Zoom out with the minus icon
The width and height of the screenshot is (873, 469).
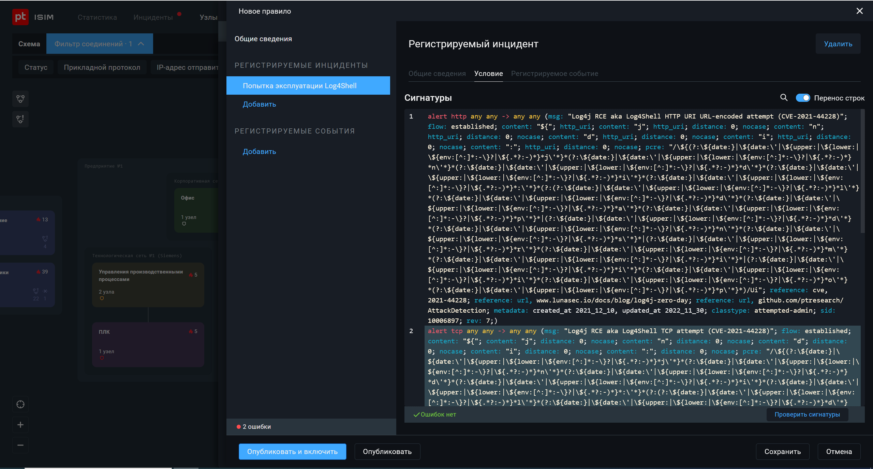(20, 445)
